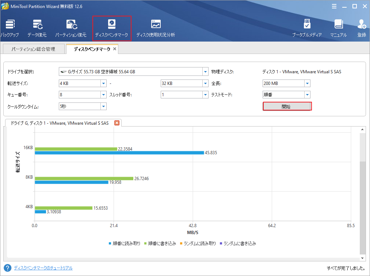Click the 8KB axis label
The width and height of the screenshot is (370, 276).
tap(29, 177)
